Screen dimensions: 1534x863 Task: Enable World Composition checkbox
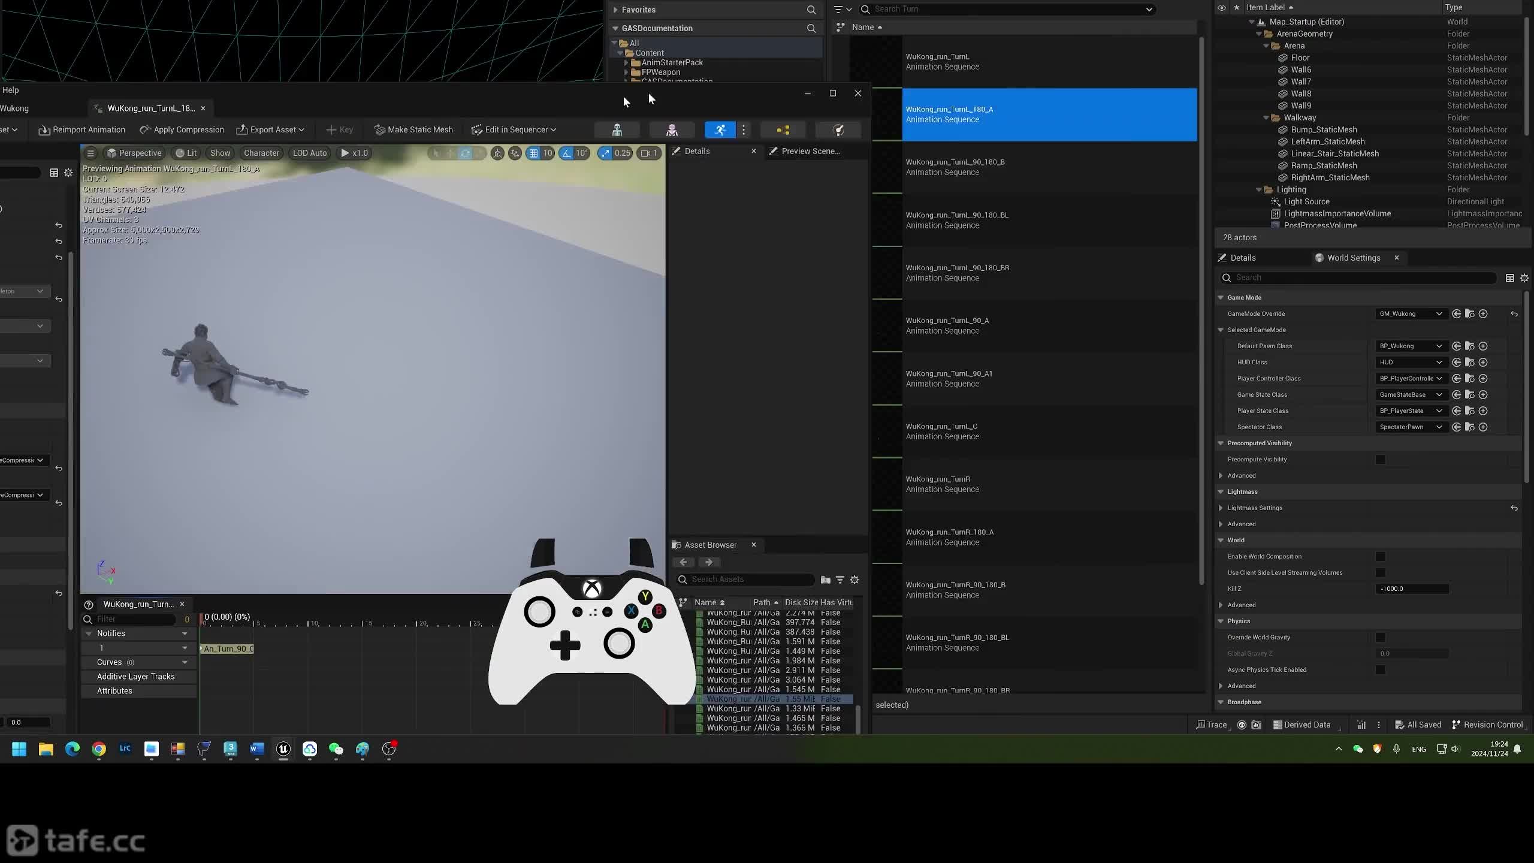point(1380,556)
